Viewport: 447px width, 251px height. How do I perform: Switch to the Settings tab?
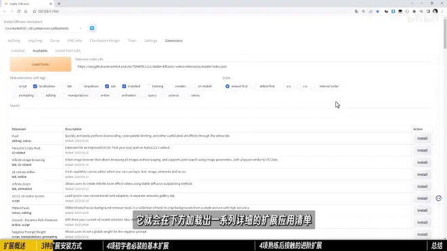[x=150, y=41]
